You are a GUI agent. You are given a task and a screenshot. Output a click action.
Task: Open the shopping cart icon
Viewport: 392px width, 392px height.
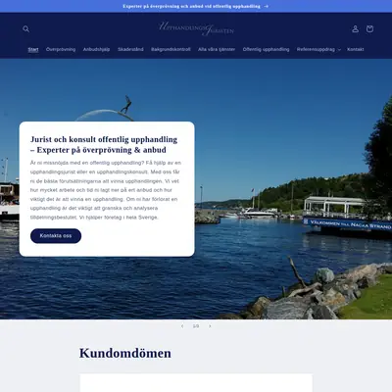pyautogui.click(x=369, y=29)
